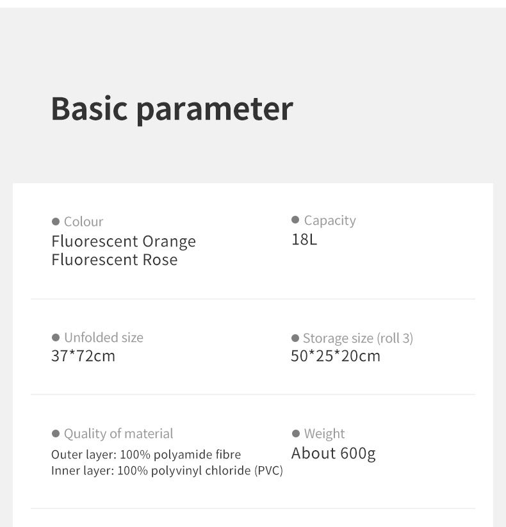Select the Capacity label

(330, 221)
